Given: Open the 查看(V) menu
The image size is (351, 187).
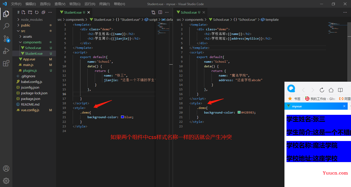Looking at the screenshot, I should tap(60, 4).
